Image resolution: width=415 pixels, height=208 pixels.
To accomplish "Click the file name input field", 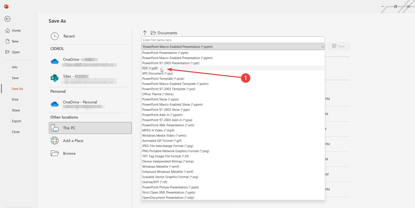I will coord(233,40).
